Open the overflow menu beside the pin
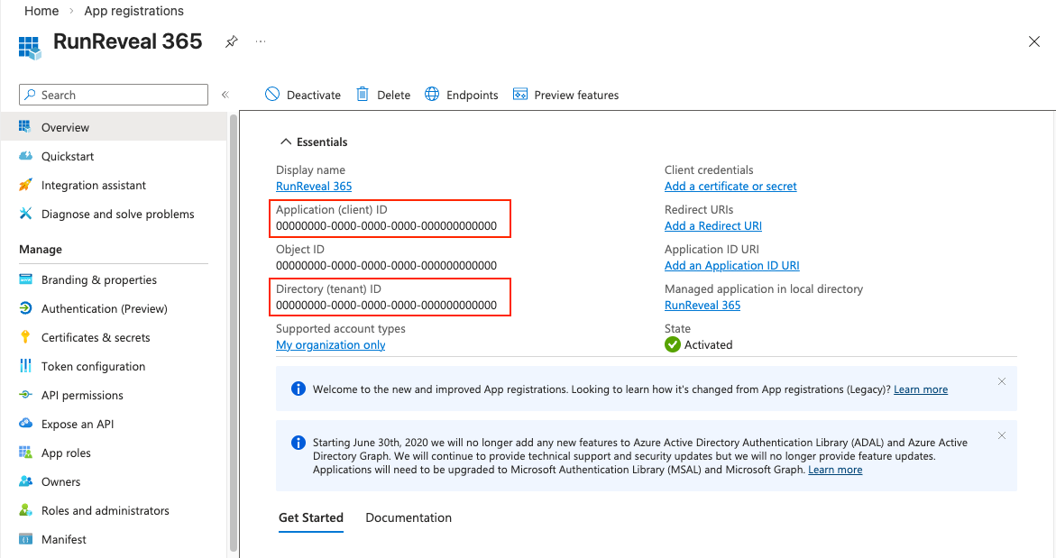Screen dimensions: 1056x558 (x=260, y=41)
